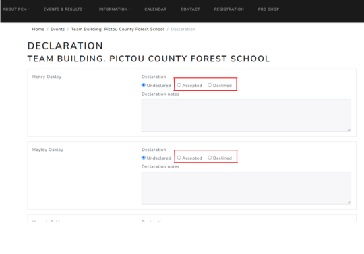Click the Team Building. Pictou County Forest School heading
The width and height of the screenshot is (364, 254).
coord(148,59)
